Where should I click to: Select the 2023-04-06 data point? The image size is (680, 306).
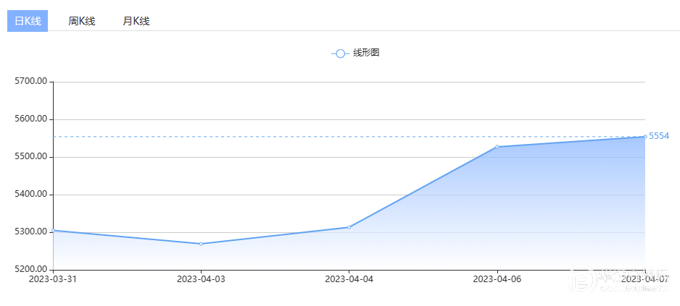(x=497, y=147)
